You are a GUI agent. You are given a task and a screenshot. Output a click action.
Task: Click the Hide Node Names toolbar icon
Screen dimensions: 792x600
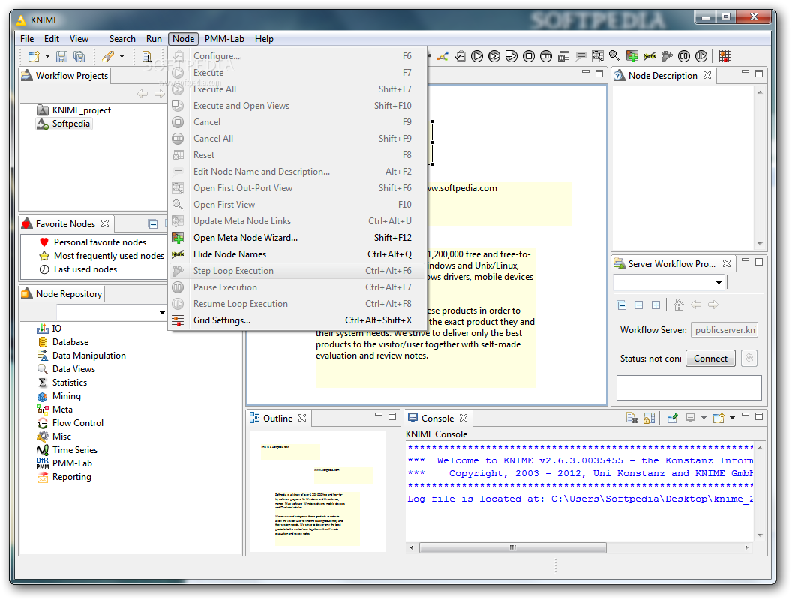click(x=649, y=56)
